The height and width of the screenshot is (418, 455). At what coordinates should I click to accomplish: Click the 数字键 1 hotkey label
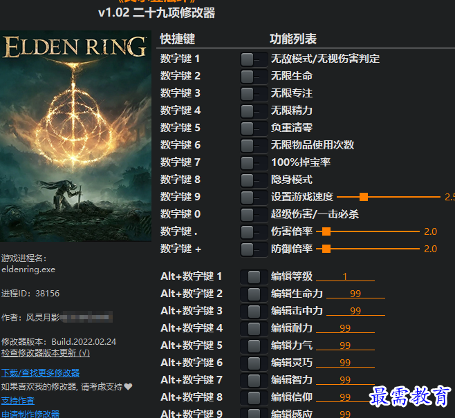click(x=180, y=59)
